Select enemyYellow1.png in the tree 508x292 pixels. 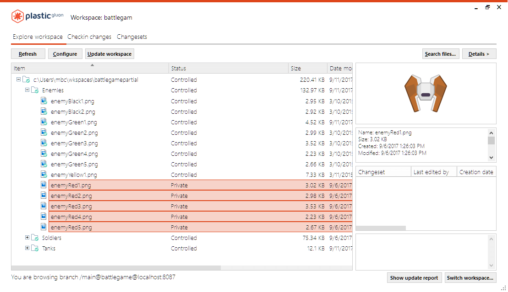(x=74, y=175)
